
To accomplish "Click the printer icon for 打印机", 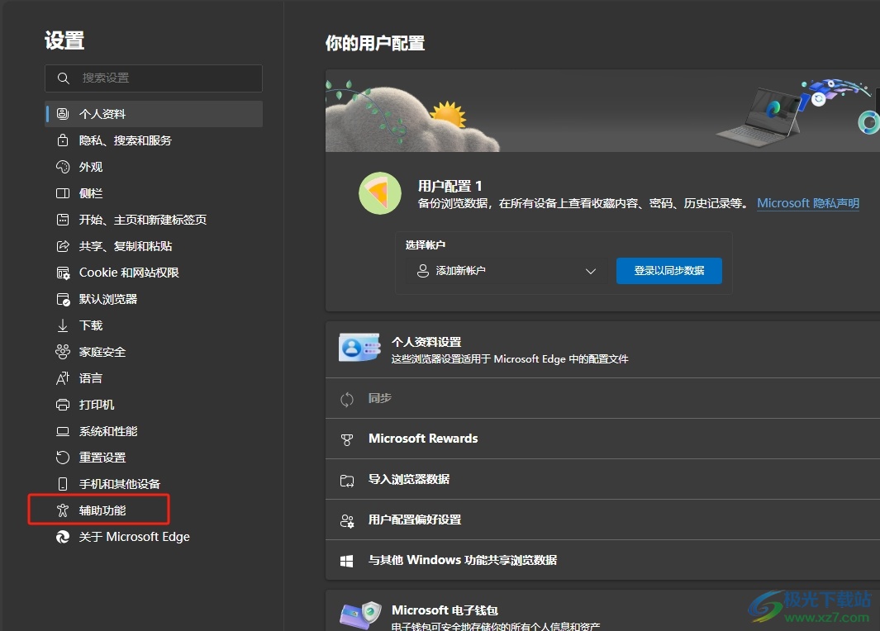I will click(x=63, y=405).
